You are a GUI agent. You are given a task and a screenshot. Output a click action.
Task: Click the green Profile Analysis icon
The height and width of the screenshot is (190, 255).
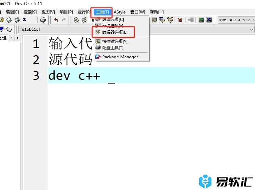click(x=201, y=20)
